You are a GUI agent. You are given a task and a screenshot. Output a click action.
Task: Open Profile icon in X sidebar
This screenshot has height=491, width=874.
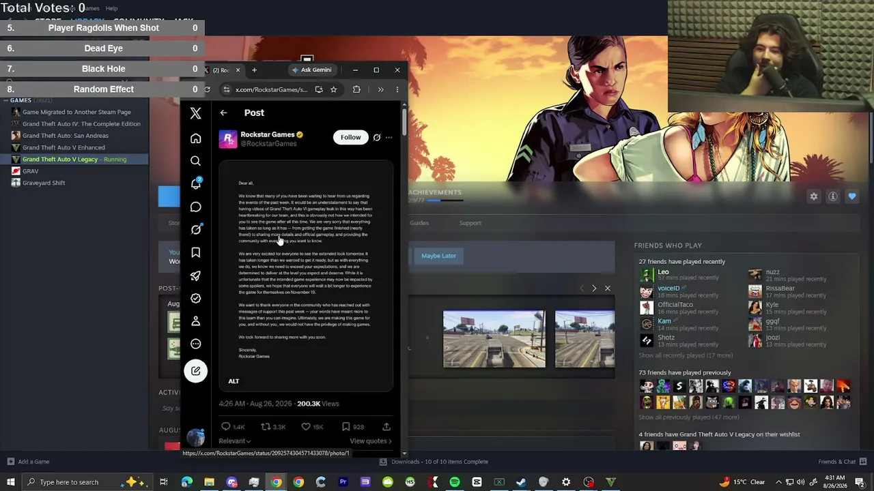[x=195, y=321]
